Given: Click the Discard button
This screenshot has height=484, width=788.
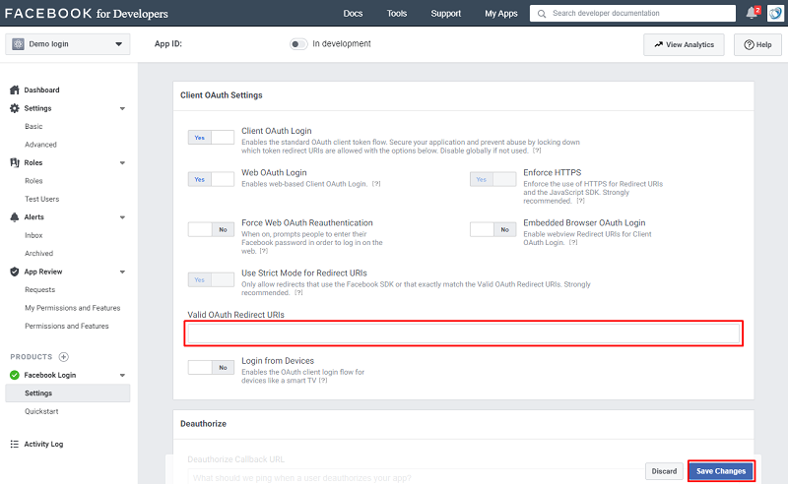Looking at the screenshot, I should tap(664, 471).
